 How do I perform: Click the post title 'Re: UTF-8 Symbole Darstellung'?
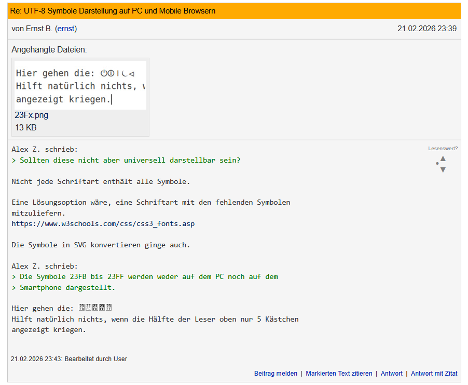coord(114,11)
